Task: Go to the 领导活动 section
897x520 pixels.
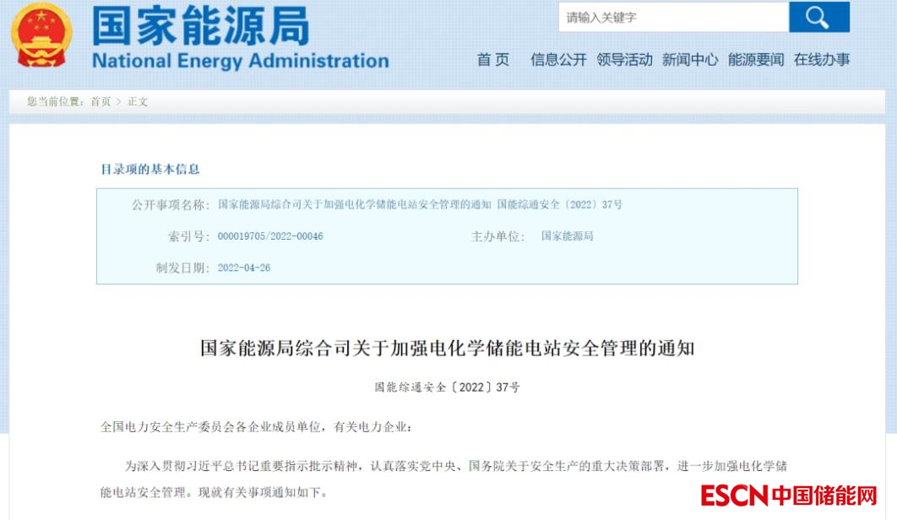Action: 624,59
